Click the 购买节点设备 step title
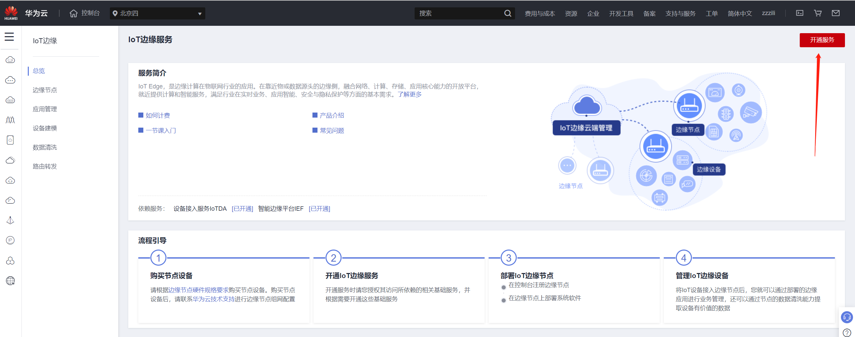This screenshot has width=855, height=337. click(x=171, y=276)
